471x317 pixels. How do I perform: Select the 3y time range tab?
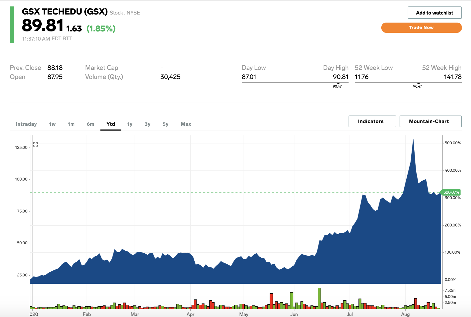pyautogui.click(x=147, y=124)
